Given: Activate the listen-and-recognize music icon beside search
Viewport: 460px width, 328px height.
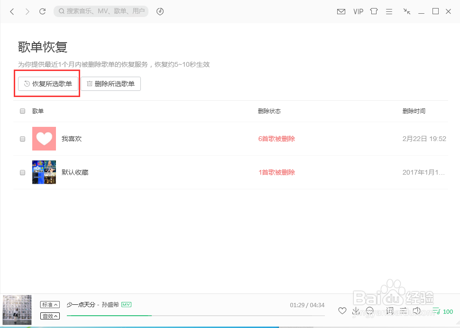Looking at the screenshot, I should coord(160,11).
